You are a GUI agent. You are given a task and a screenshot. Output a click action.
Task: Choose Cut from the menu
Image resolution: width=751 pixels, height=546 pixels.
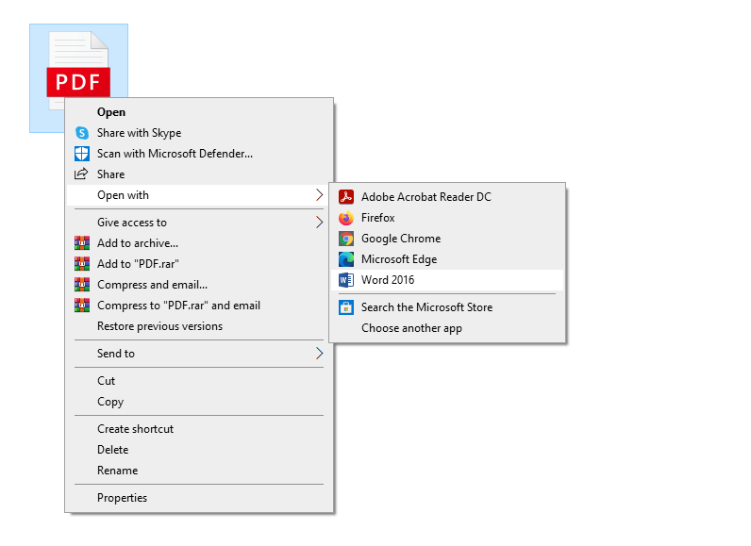(198, 381)
